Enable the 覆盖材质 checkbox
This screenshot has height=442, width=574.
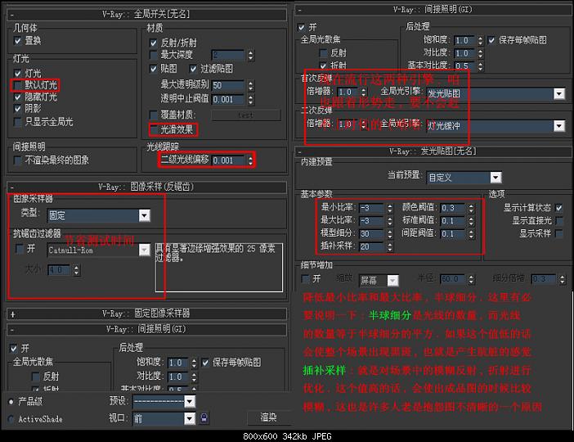(x=154, y=115)
